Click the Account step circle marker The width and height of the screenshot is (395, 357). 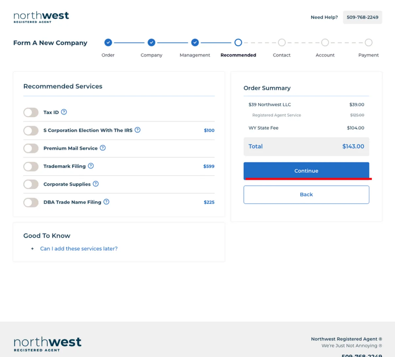325,42
